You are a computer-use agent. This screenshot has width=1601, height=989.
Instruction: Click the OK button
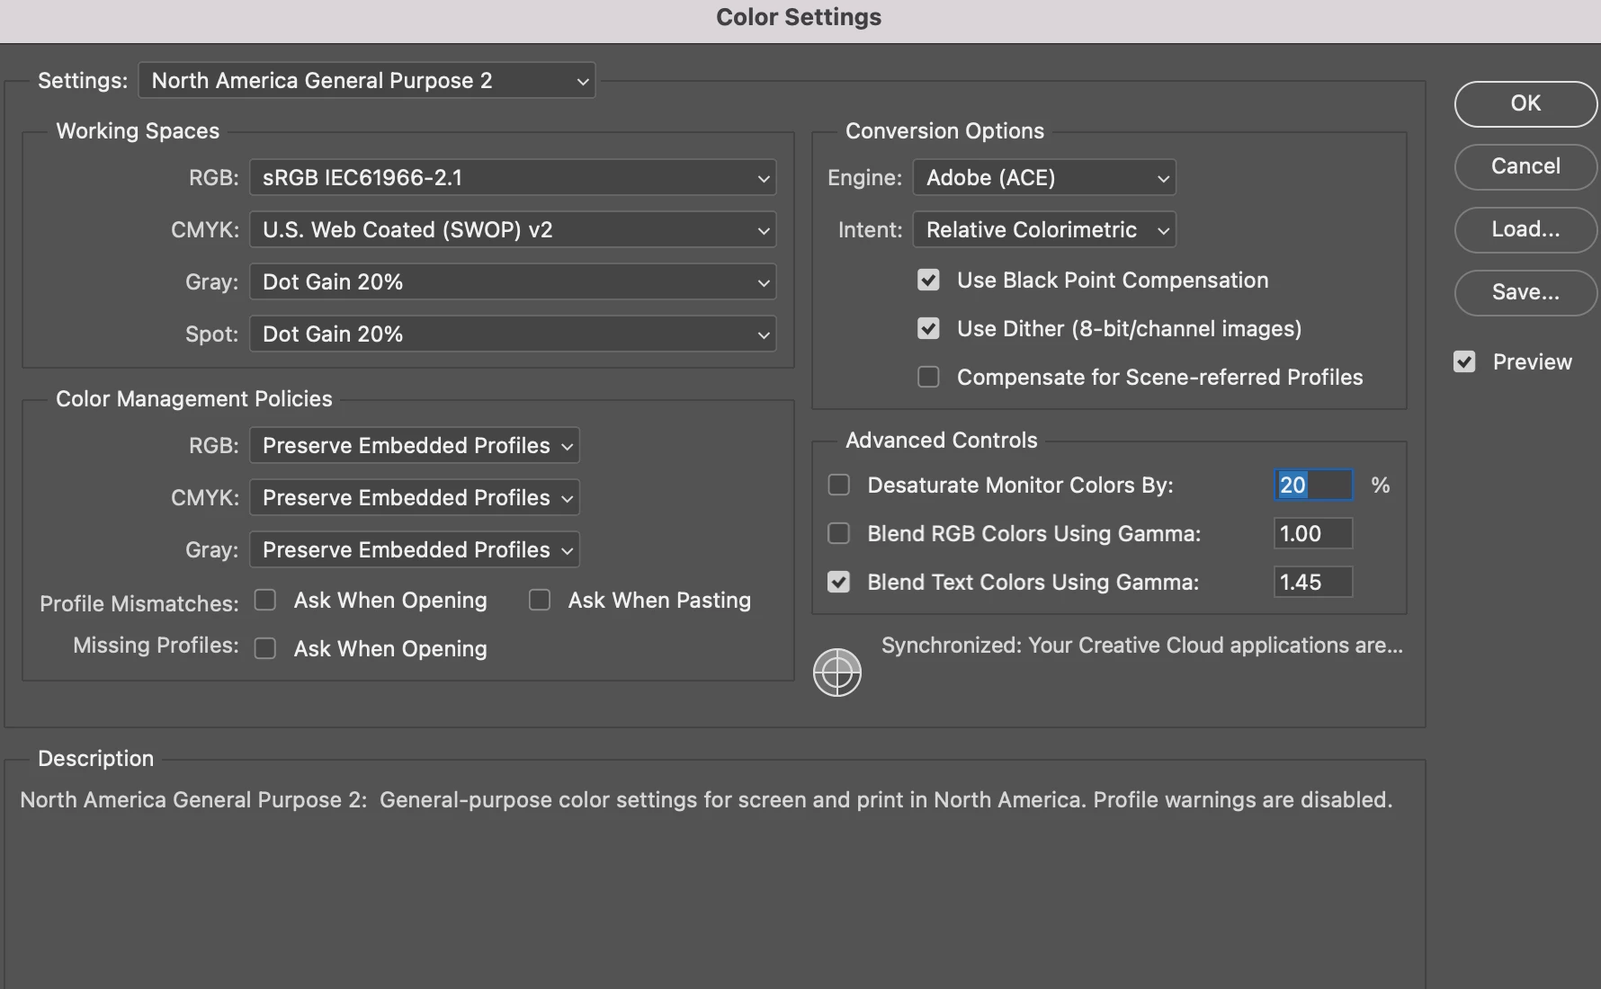(1525, 104)
